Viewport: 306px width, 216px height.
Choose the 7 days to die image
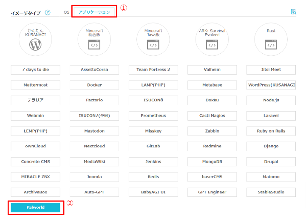click(x=35, y=69)
